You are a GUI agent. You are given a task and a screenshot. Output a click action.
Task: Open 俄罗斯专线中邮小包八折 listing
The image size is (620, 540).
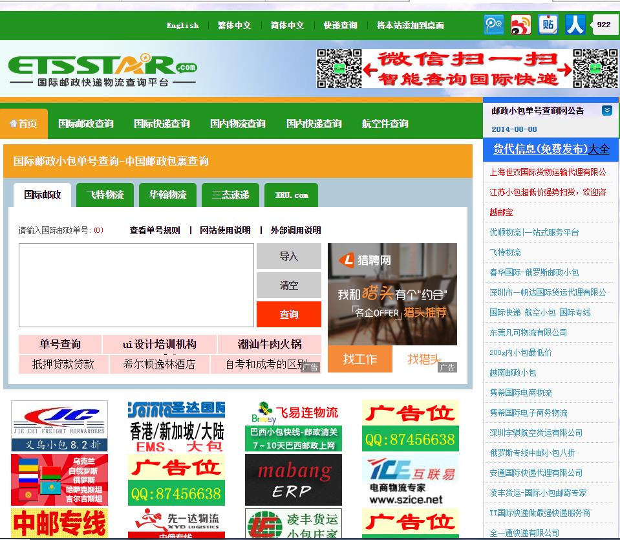(x=532, y=453)
